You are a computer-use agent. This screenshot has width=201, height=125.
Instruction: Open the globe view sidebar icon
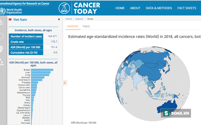(1, 49)
